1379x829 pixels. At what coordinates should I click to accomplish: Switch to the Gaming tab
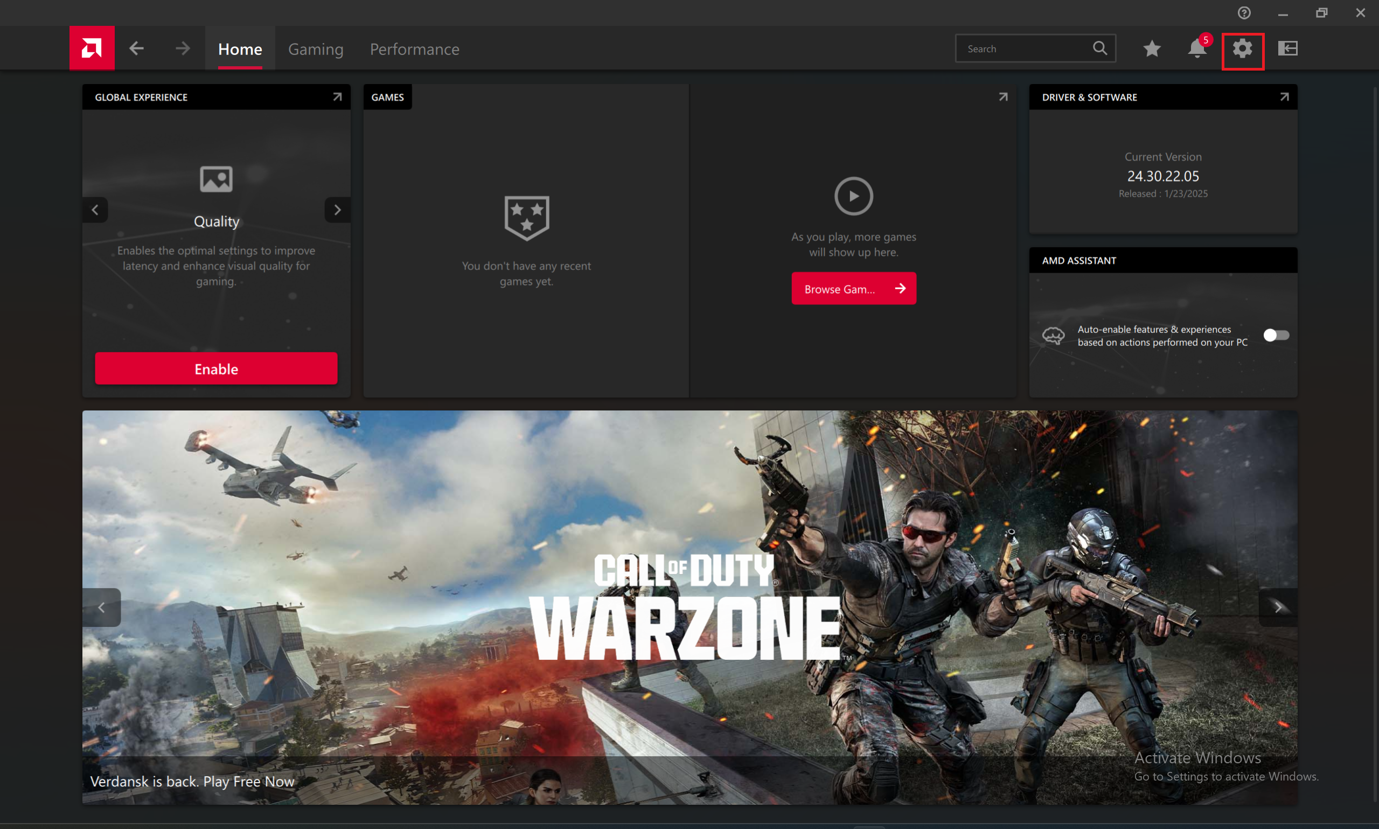[316, 48]
